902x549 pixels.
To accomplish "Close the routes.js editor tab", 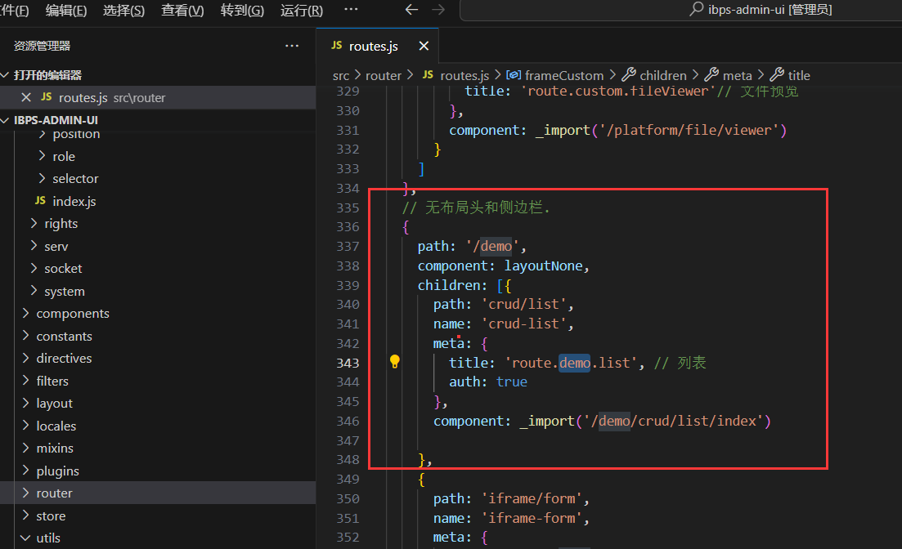I will [x=423, y=46].
